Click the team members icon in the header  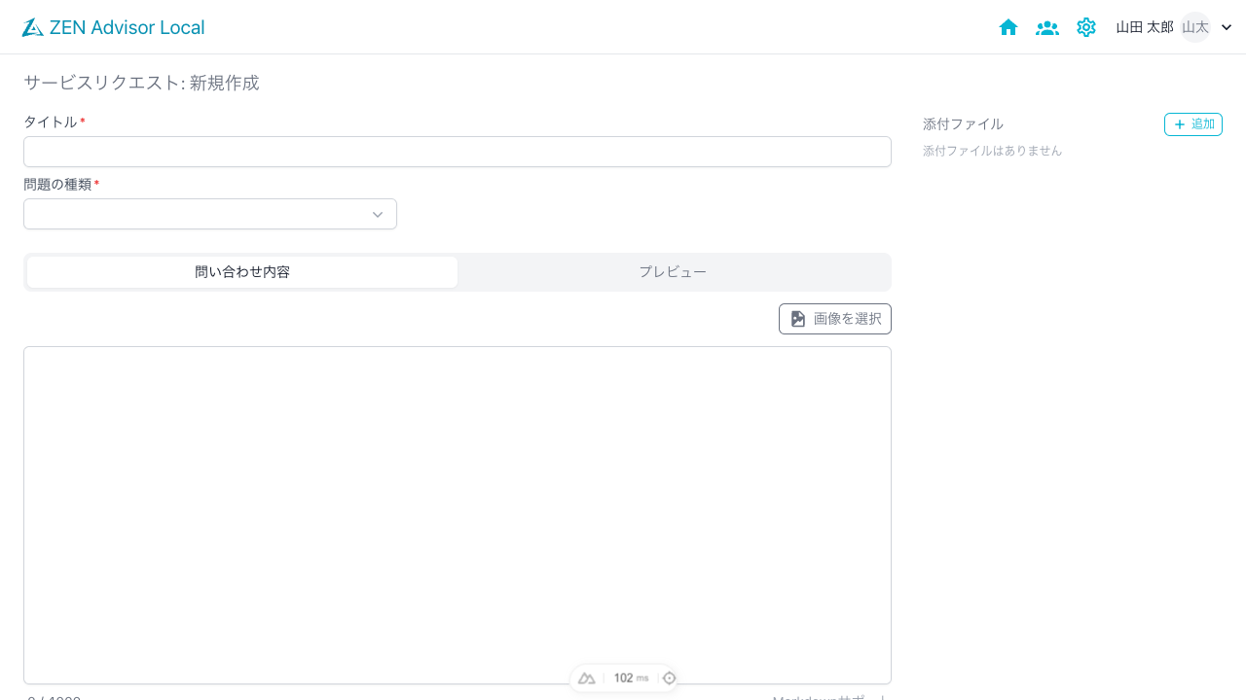tap(1047, 27)
